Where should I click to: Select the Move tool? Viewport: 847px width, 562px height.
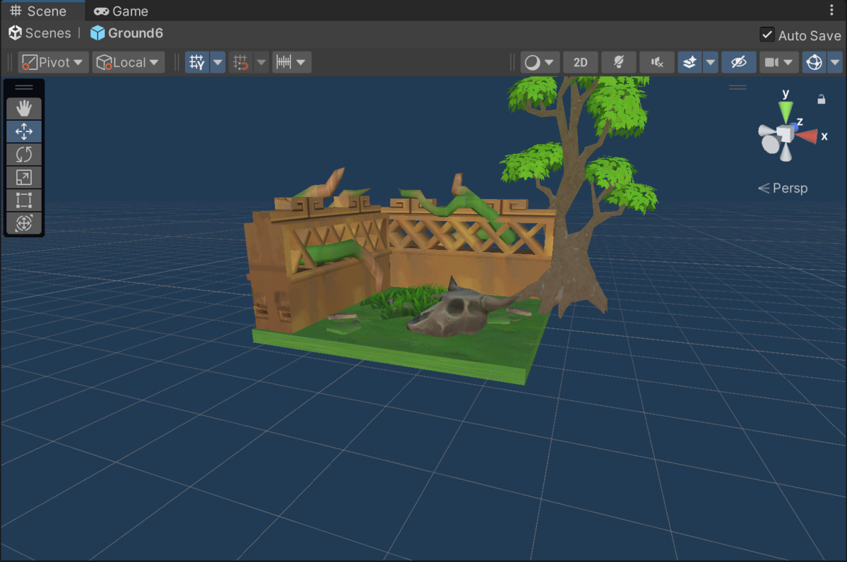coord(24,131)
